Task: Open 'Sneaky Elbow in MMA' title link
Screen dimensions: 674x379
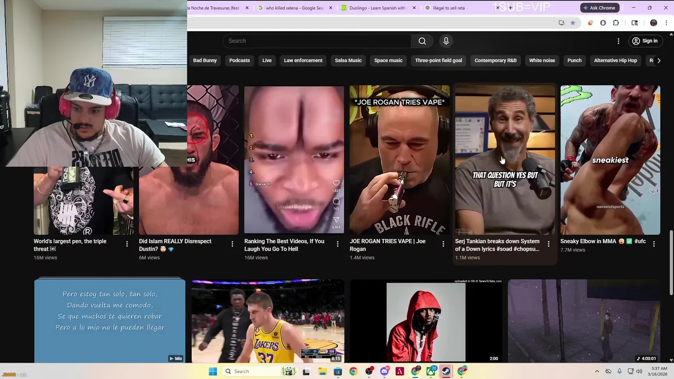Action: point(603,241)
